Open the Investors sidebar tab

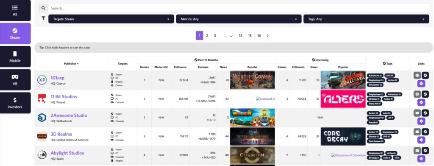coord(15,103)
